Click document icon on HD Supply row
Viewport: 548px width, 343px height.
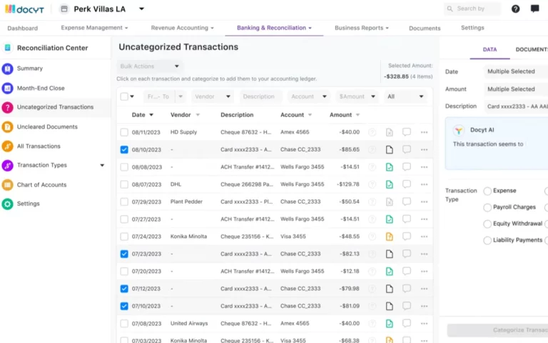[390, 132]
